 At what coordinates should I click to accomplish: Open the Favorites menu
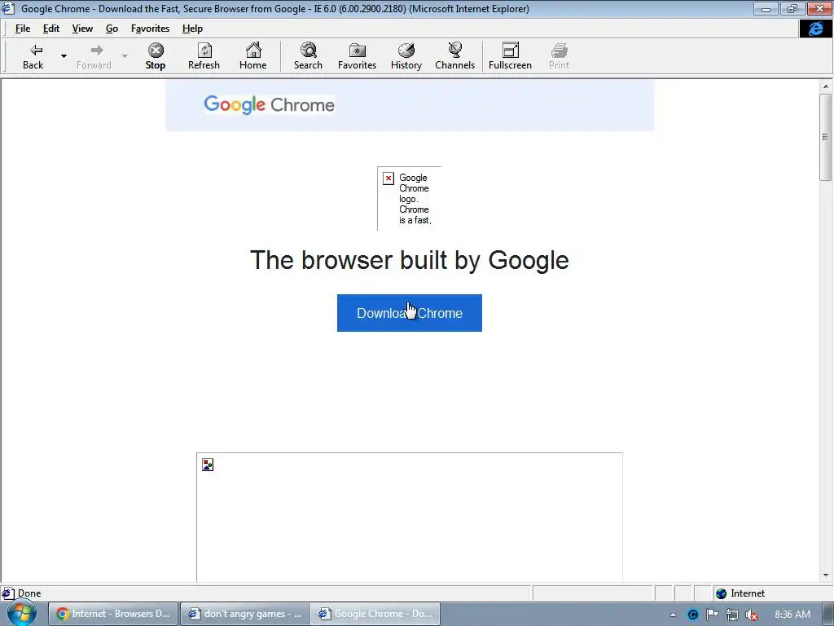point(150,29)
